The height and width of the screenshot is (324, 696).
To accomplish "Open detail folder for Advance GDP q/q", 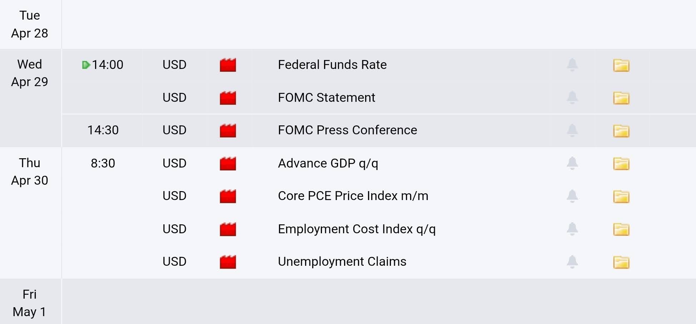I will pos(621,164).
